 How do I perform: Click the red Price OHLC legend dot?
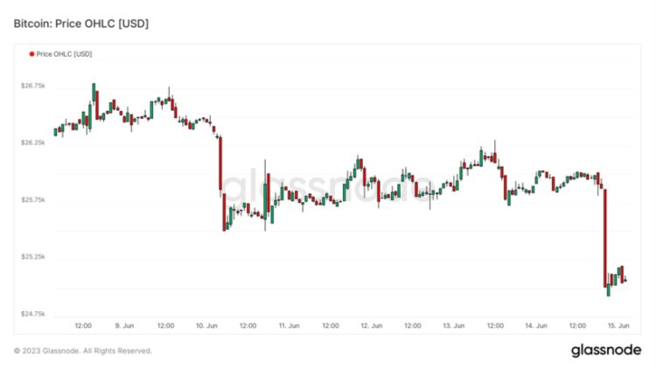coord(31,54)
